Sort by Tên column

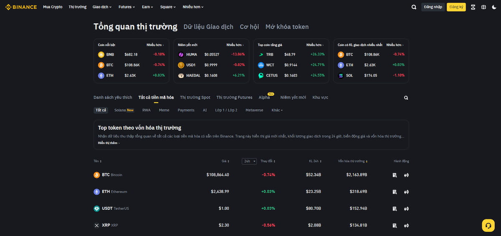click(x=98, y=161)
